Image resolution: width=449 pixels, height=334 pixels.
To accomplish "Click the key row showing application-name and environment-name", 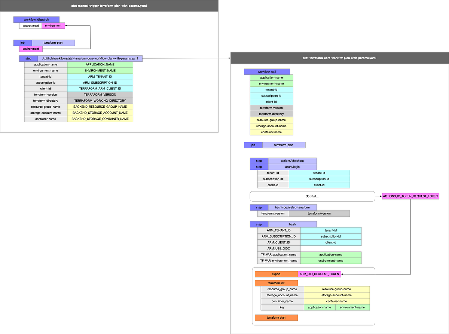I will [282, 307].
